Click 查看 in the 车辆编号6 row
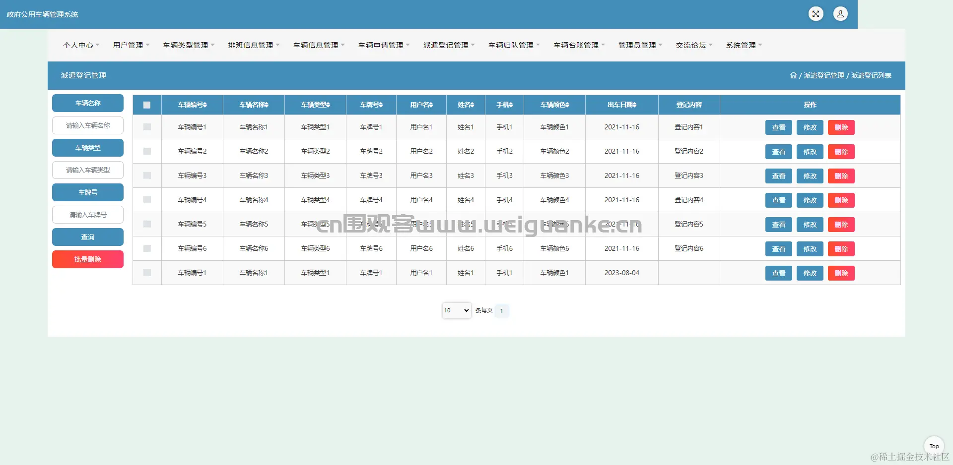The width and height of the screenshot is (953, 465). click(779, 249)
